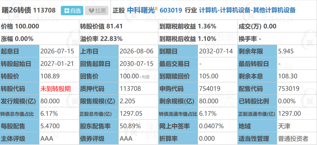Click 回售起算日 value 2030-07-15

[x=136, y=64]
